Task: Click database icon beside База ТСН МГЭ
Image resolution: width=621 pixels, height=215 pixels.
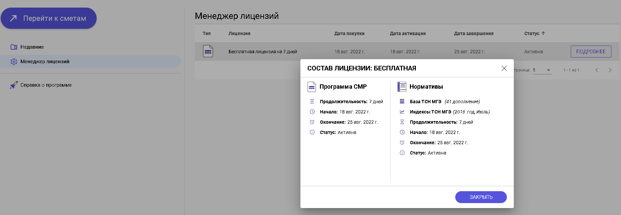Action: [402, 102]
